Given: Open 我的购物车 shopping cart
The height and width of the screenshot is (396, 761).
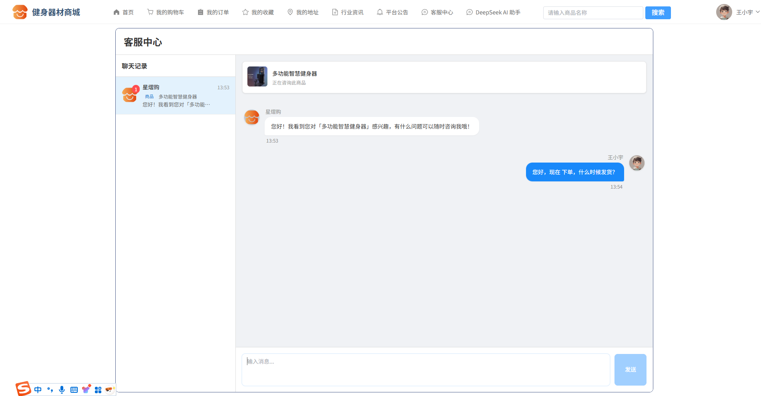Looking at the screenshot, I should coord(165,12).
